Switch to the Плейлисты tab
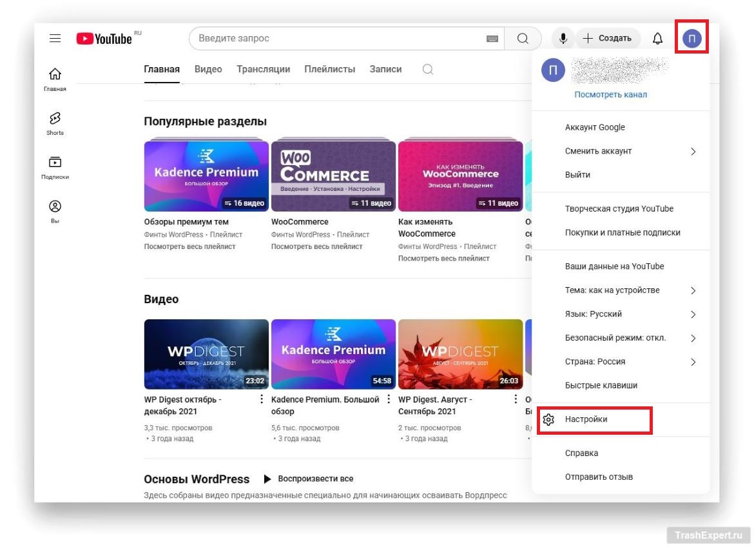 pyautogui.click(x=329, y=69)
